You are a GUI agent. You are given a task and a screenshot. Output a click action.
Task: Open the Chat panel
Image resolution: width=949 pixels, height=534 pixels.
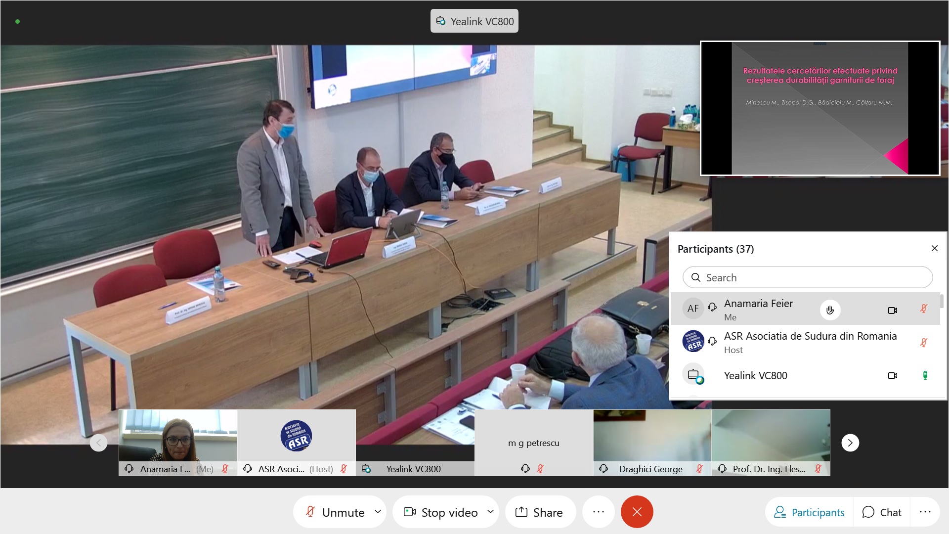(x=882, y=512)
